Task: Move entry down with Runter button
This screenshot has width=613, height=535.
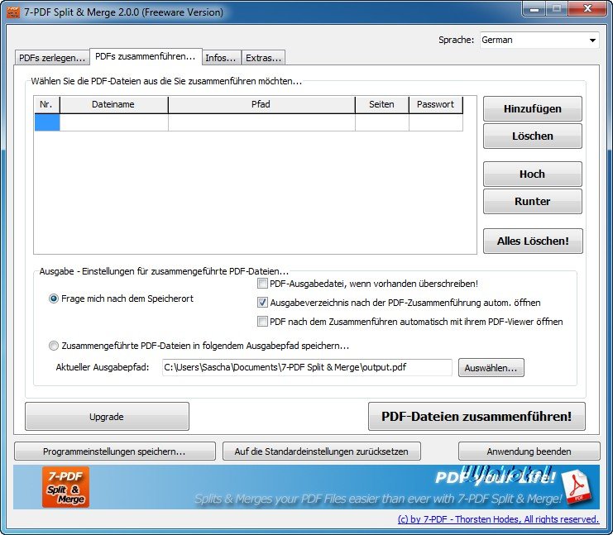Action: pyautogui.click(x=533, y=201)
